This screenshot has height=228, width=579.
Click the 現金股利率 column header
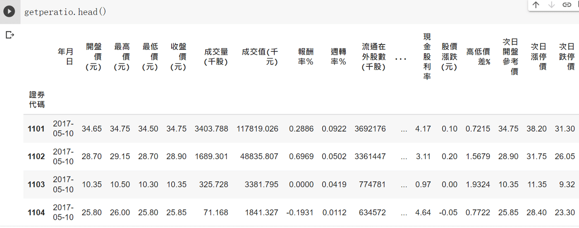point(427,56)
